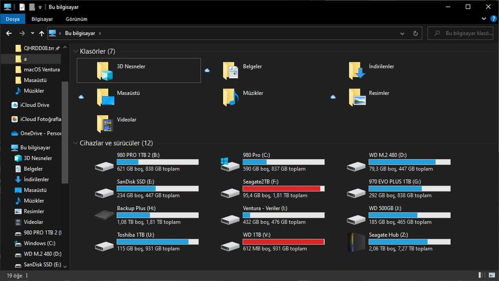This screenshot has width=499, height=281.
Task: Open the quick access toolbar customize dropdown
Action: (40, 7)
